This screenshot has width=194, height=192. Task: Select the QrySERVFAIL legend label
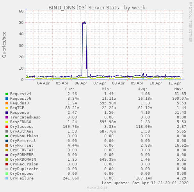(x=23, y=150)
